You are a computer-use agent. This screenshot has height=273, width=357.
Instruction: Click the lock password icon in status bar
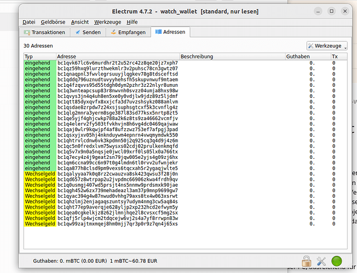307,261
